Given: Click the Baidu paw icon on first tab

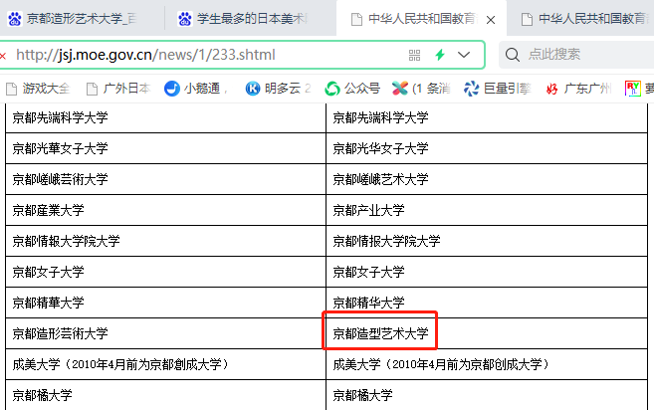Looking at the screenshot, I should coord(15,19).
